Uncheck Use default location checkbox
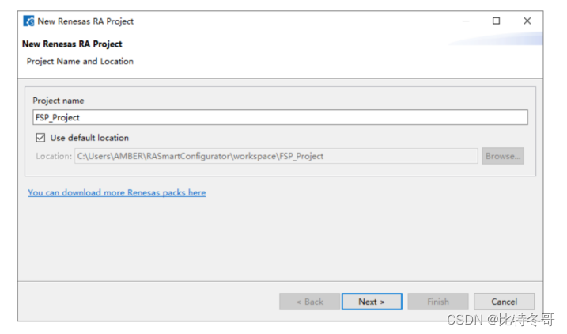Viewport: 567px width, 334px height. [40, 138]
